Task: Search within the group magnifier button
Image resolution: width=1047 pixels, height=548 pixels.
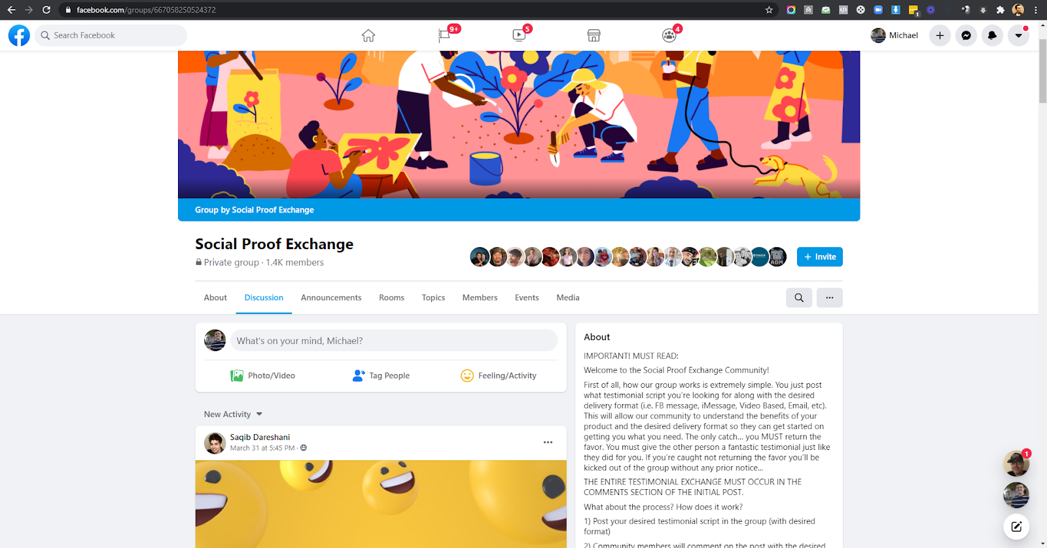Action: [799, 298]
